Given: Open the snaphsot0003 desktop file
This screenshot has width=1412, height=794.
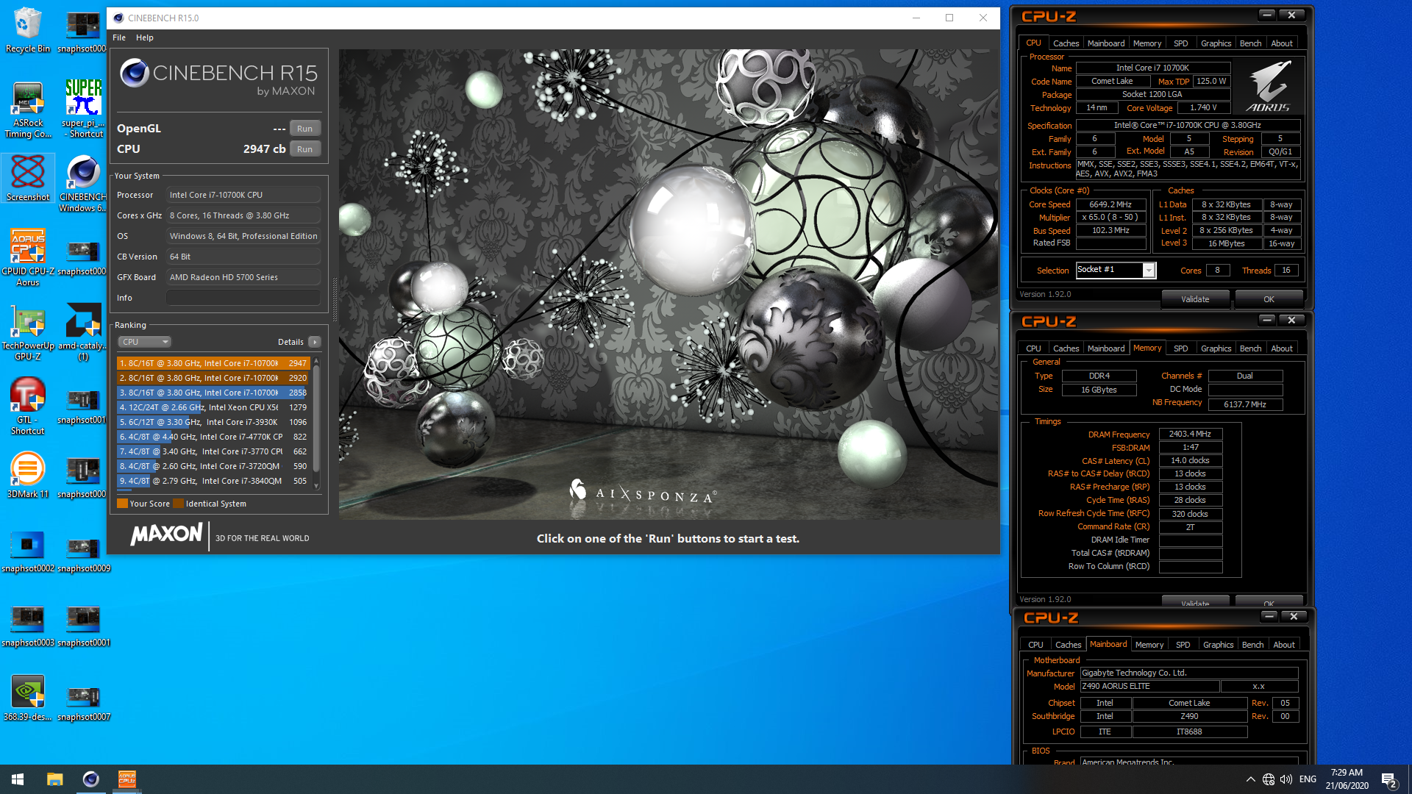Looking at the screenshot, I should pyautogui.click(x=28, y=625).
